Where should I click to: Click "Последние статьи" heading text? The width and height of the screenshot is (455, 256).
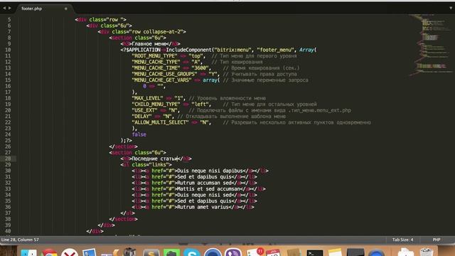click(x=154, y=159)
